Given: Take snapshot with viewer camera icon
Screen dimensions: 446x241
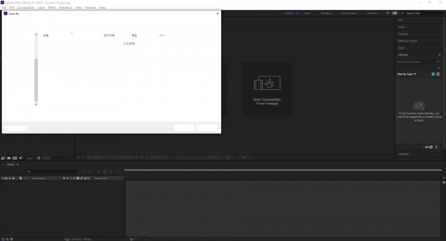Looking at the screenshot, I should click(136, 157).
